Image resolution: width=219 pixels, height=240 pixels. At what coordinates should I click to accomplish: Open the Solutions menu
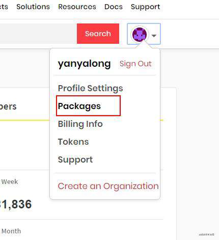(33, 7)
